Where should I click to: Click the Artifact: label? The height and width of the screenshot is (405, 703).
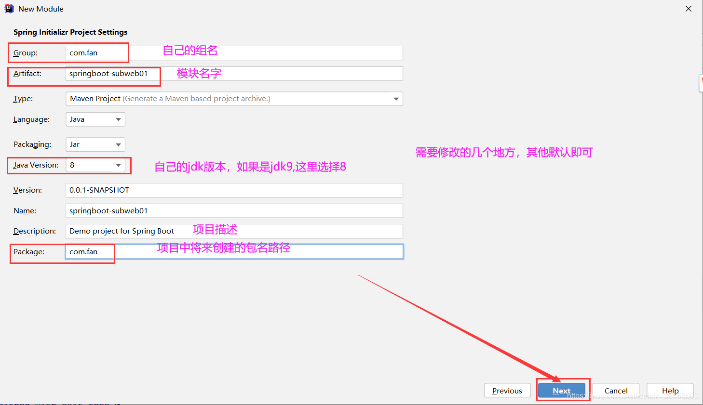point(27,74)
